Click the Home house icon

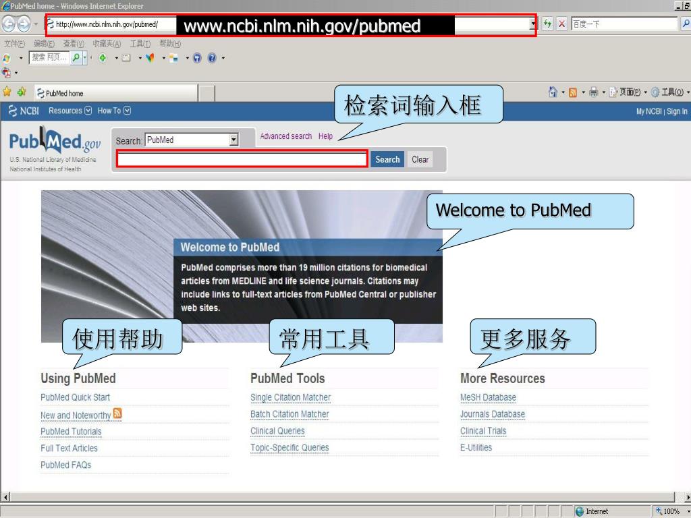[x=553, y=92]
